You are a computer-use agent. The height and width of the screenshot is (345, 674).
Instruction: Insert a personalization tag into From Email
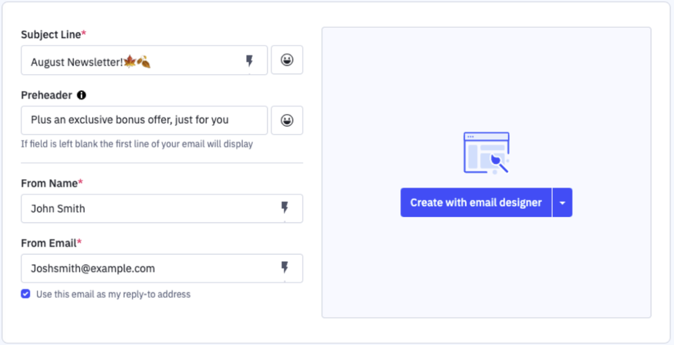tap(285, 268)
